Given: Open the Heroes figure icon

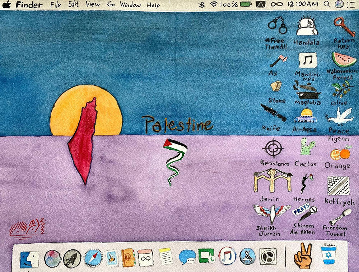Looking at the screenshot, I should click(306, 184).
